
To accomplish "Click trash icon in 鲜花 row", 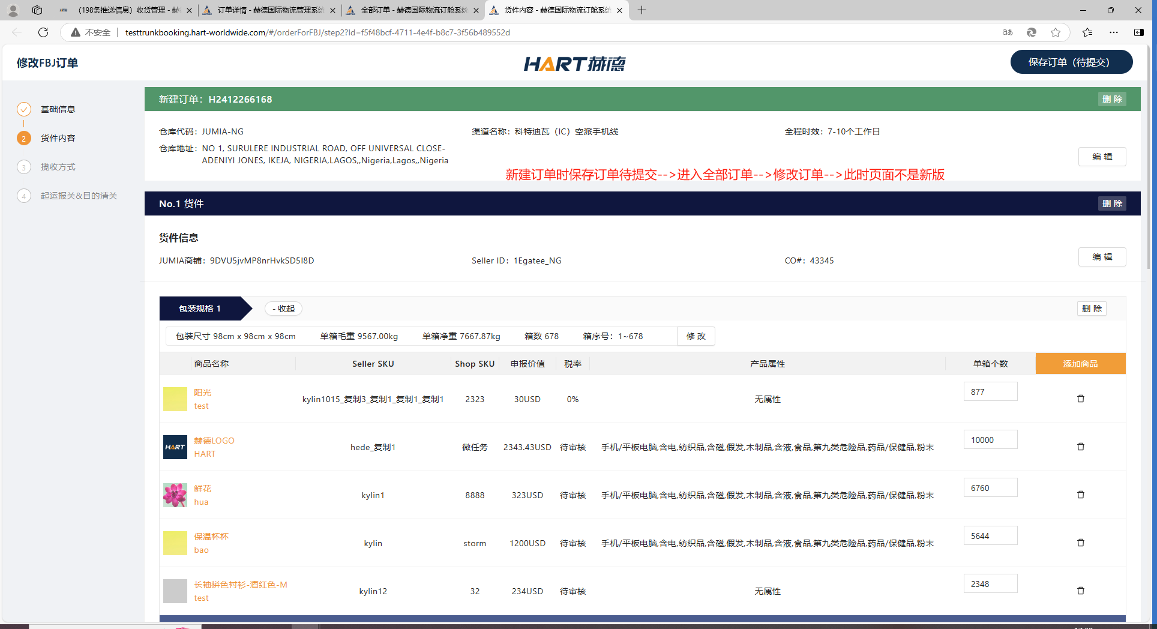I will click(x=1080, y=495).
